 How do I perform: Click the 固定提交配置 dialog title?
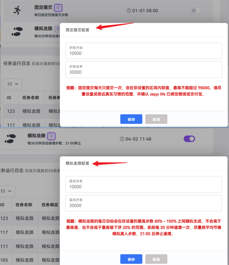coord(77,30)
